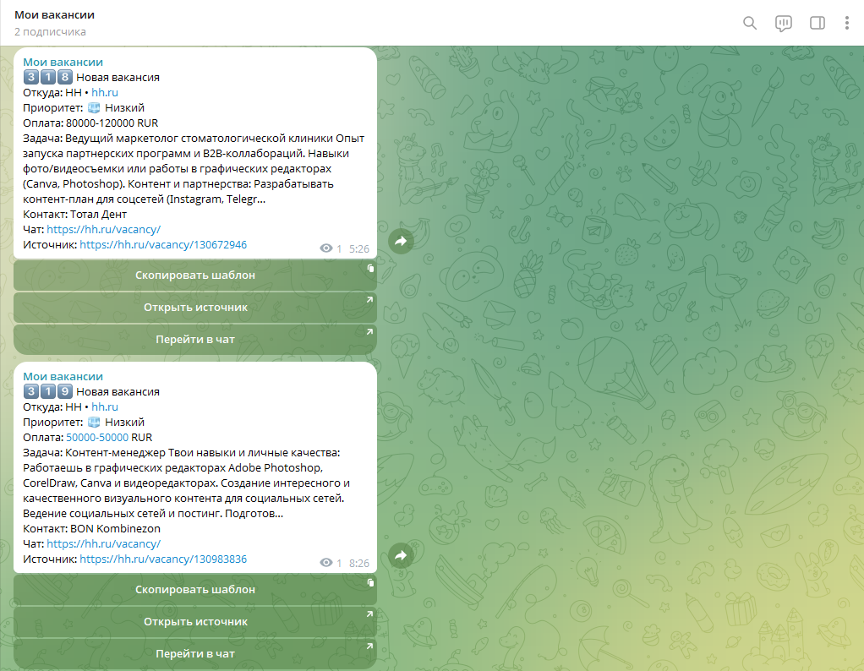The image size is (864, 671).
Task: Click the views eye icon on vacancy 318
Action: (x=326, y=248)
